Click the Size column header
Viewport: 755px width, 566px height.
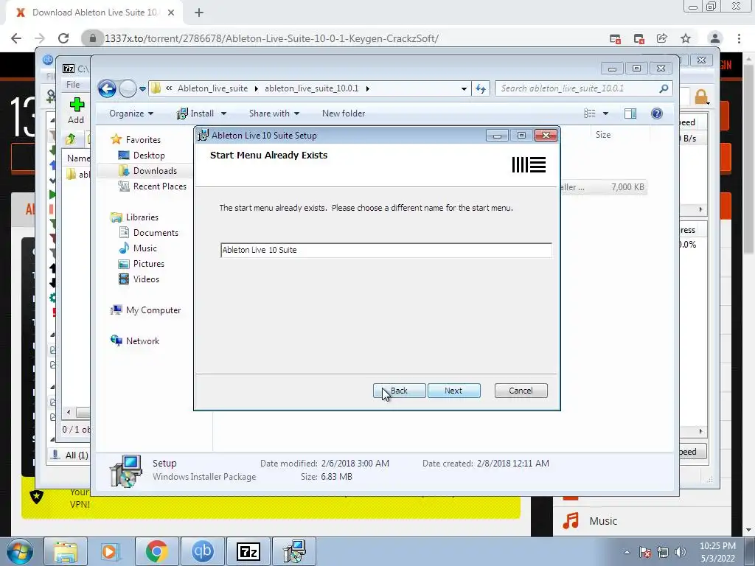[x=603, y=136]
